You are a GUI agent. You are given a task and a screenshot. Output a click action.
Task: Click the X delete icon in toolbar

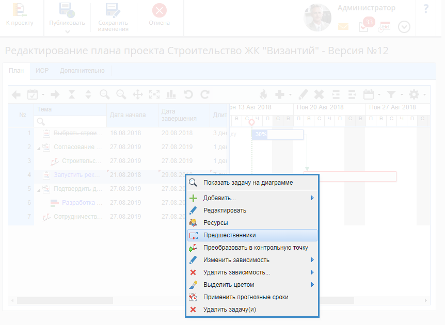pyautogui.click(x=319, y=94)
